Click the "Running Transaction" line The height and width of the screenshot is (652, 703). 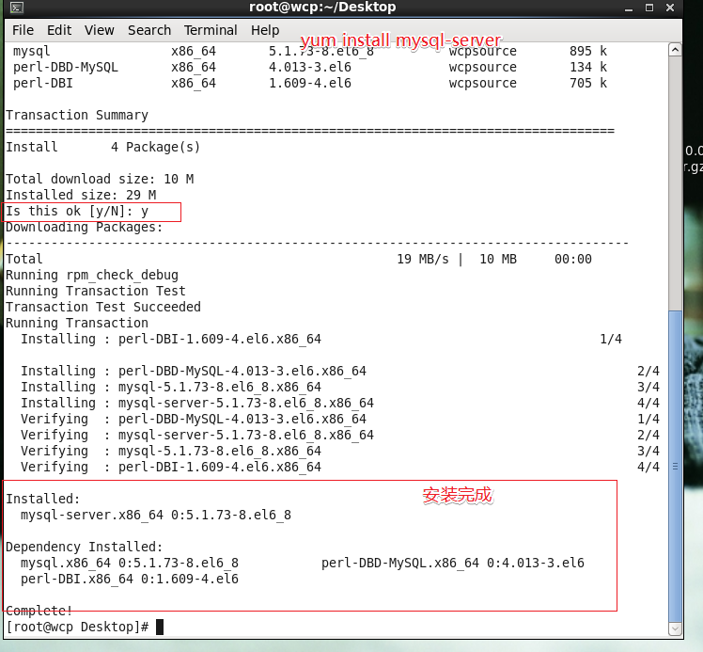77,323
